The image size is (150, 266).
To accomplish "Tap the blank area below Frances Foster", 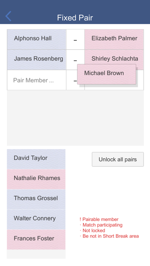I will [36, 254].
